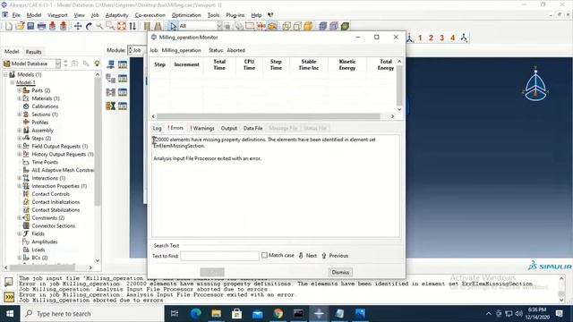573x322 pixels.
Task: Click the Create Adaptivity Process toolbox icon
Action: pos(111,78)
